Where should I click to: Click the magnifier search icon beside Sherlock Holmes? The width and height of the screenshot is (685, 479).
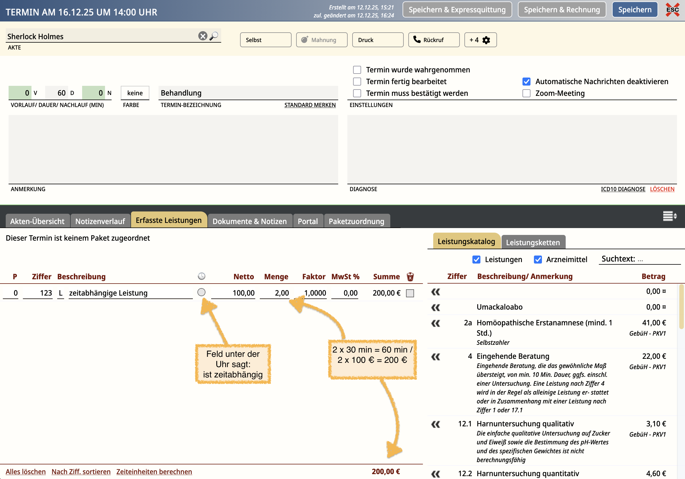pyautogui.click(x=214, y=36)
